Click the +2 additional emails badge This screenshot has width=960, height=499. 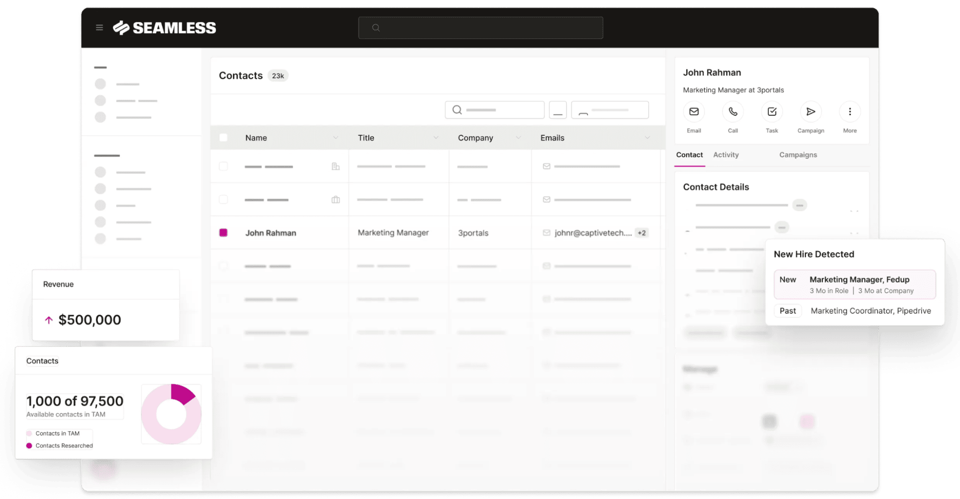coord(642,233)
